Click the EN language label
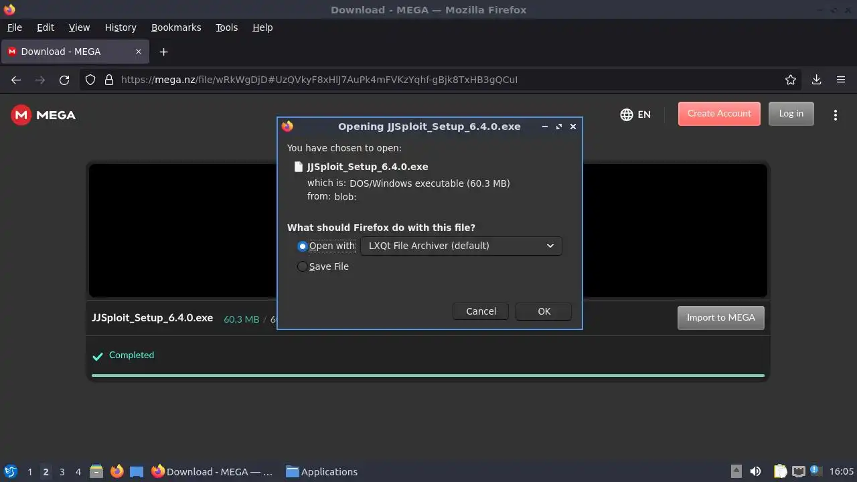The height and width of the screenshot is (482, 857). (x=644, y=114)
